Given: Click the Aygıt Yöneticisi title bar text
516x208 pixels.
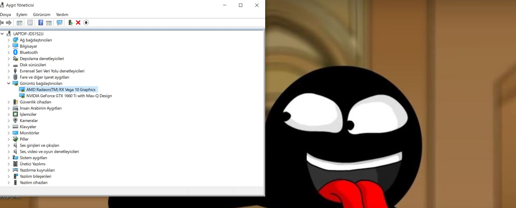Looking at the screenshot, I should (x=20, y=5).
